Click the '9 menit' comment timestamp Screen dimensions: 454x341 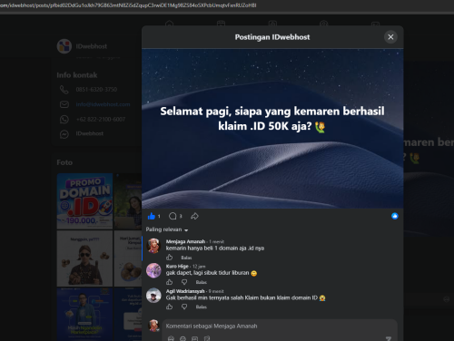coord(216,291)
